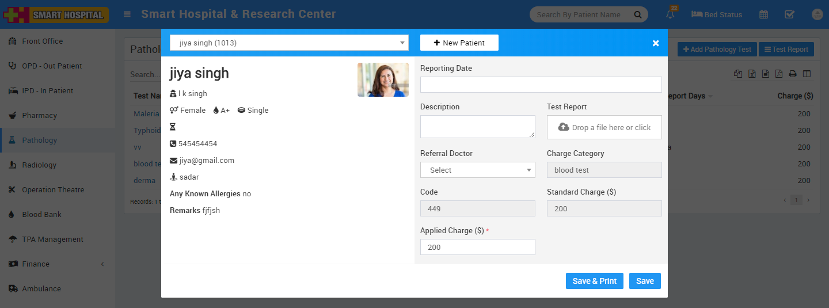
Task: Click the Test Report file drop area
Action: point(604,127)
